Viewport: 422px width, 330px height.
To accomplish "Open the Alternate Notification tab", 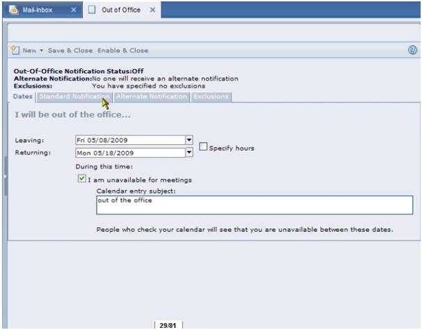I will [x=152, y=97].
